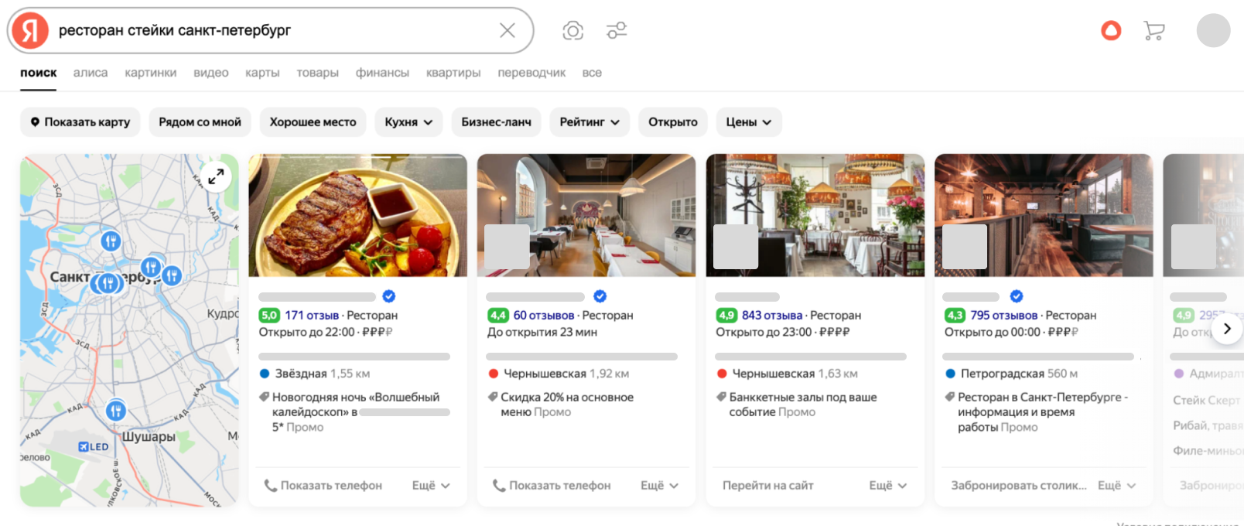The image size is (1244, 526).
Task: Click the 4,4 rating badge
Action: click(x=497, y=316)
